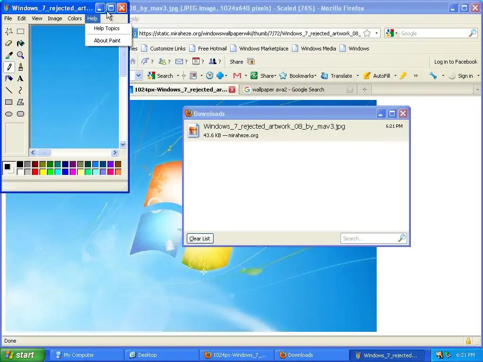The width and height of the screenshot is (483, 362).
Task: Select the Pick Color eyedropper tool
Action: 9,55
